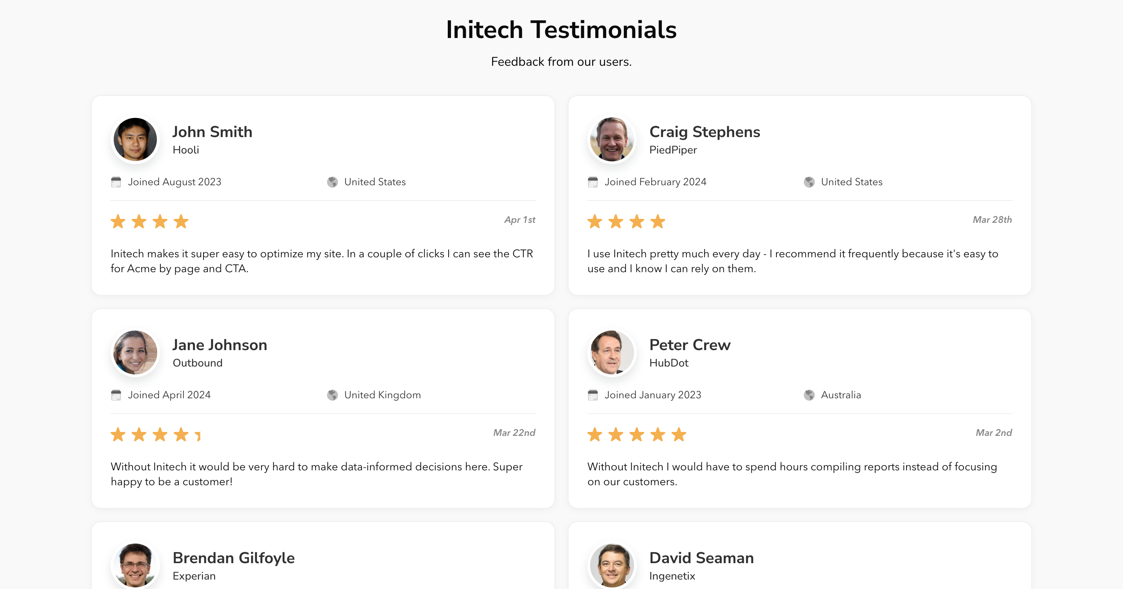Screen dimensions: 1123x589
Task: Click the Mar 28th review date
Action: click(x=992, y=220)
